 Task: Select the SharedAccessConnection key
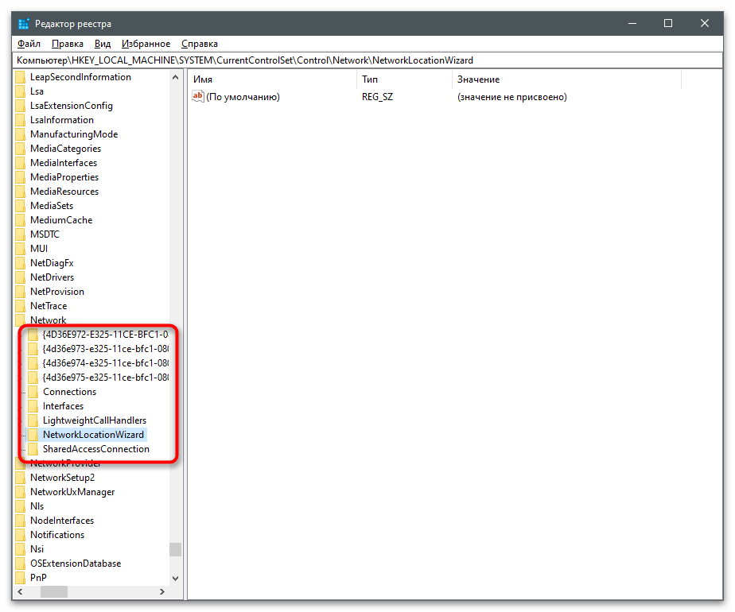95,449
